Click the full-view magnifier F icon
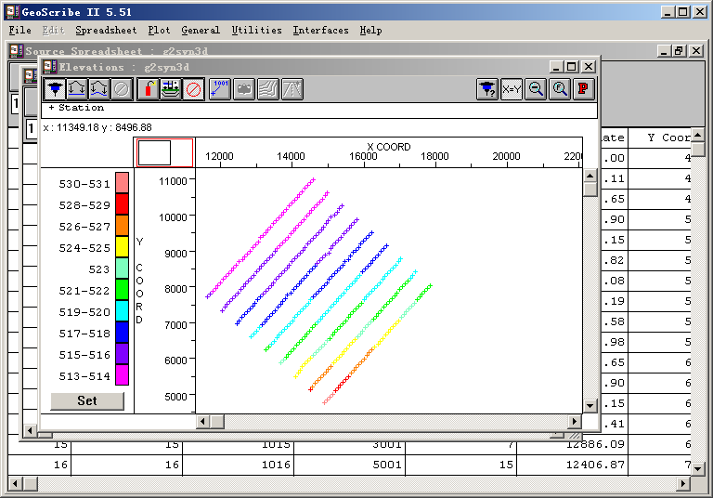Image resolution: width=713 pixels, height=498 pixels. click(560, 89)
